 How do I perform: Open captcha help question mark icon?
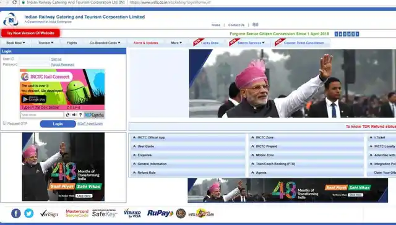(x=80, y=115)
